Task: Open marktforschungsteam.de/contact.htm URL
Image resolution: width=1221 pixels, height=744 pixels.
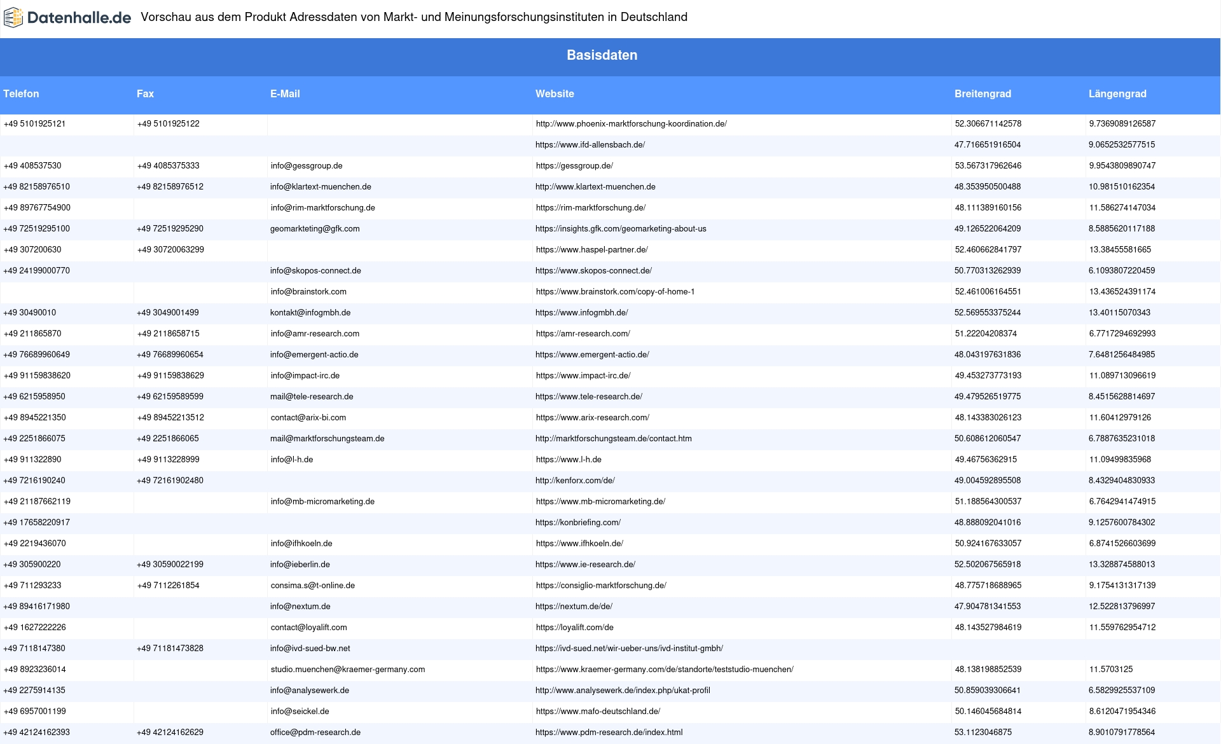Action: (614, 439)
